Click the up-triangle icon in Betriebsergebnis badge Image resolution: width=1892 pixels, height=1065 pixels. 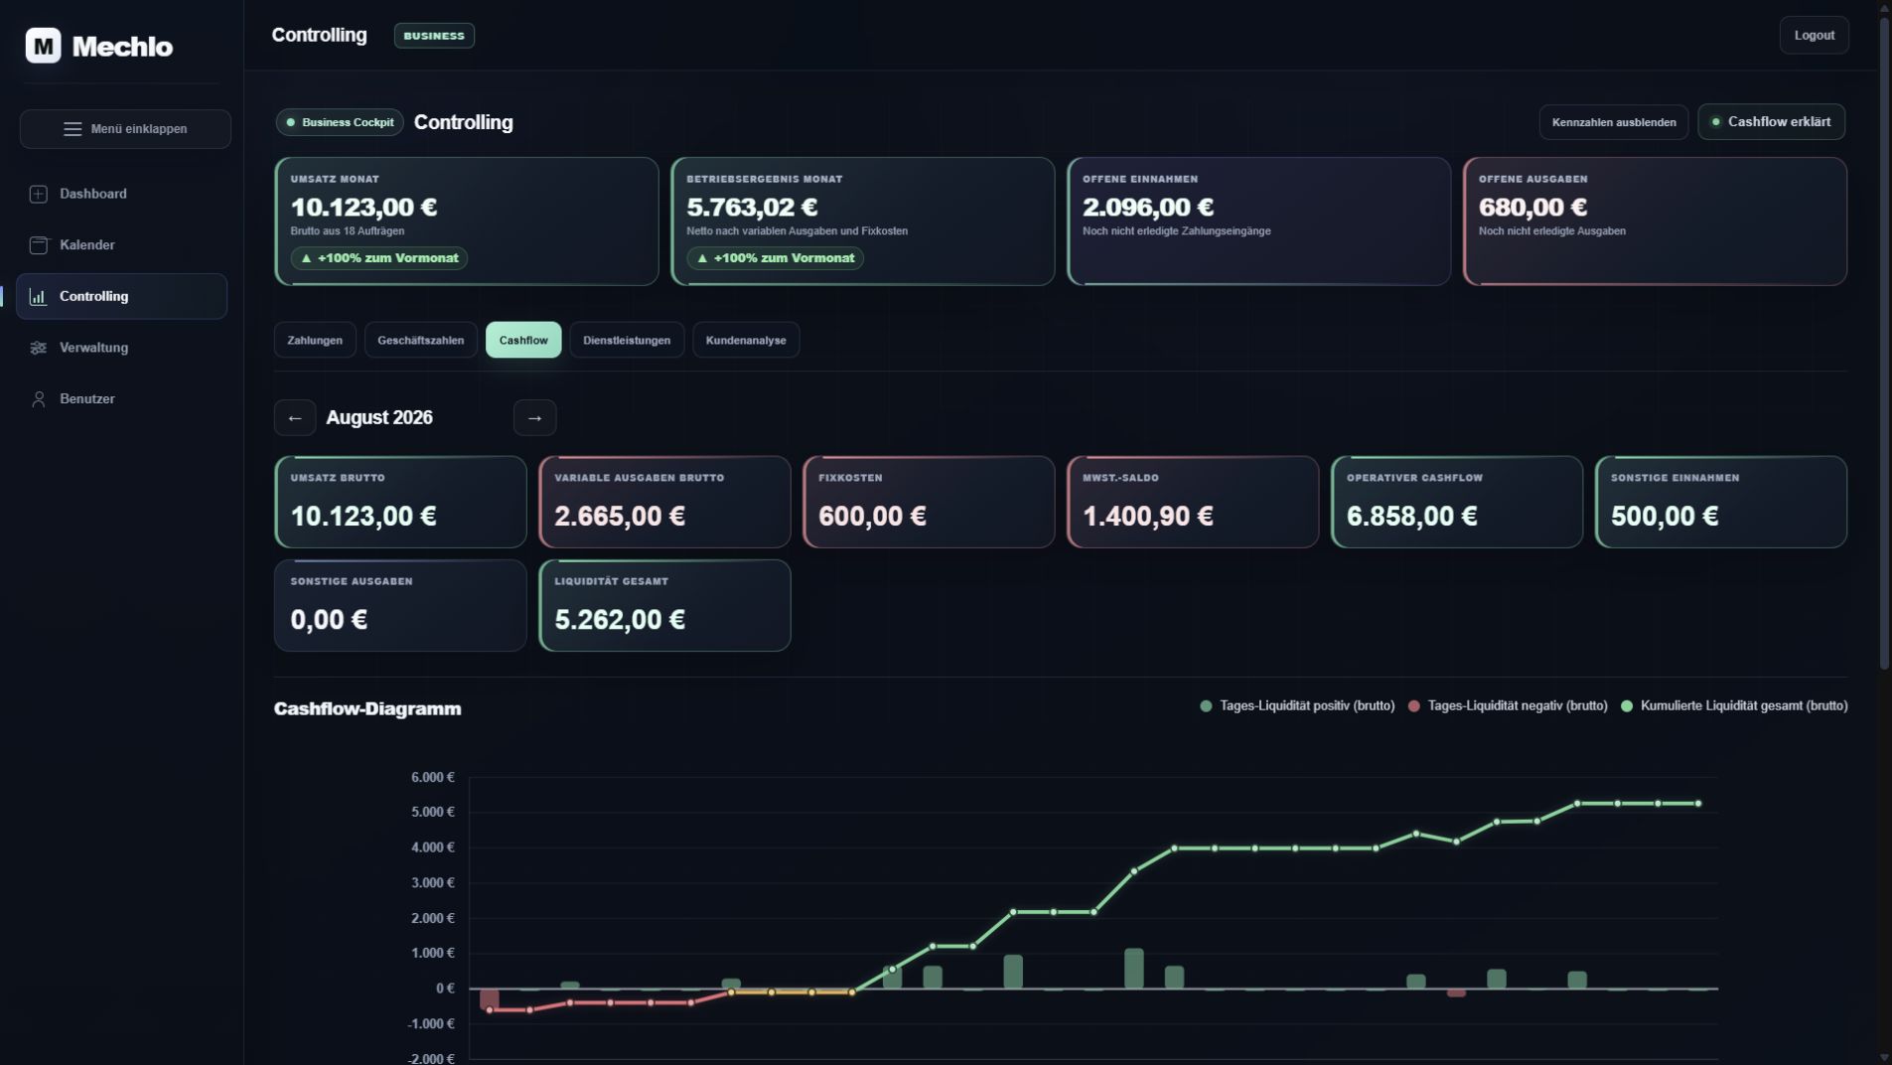(x=702, y=258)
